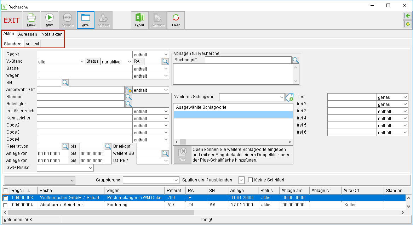
Task: Open the Status nur aktive dropdown
Action: (116, 62)
